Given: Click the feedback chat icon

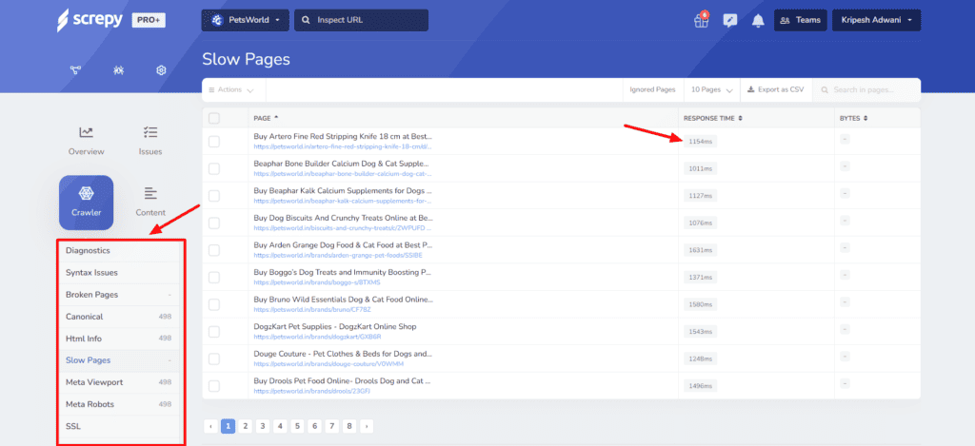Looking at the screenshot, I should point(730,20).
